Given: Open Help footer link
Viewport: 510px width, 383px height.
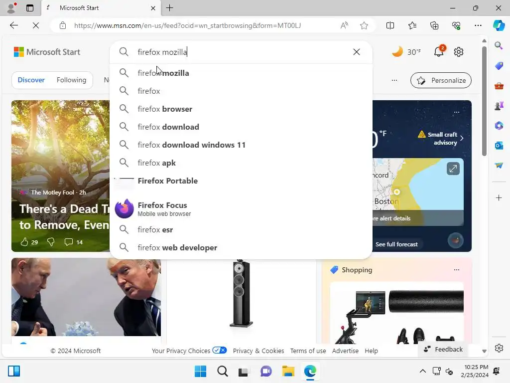Looking at the screenshot, I should (371, 351).
